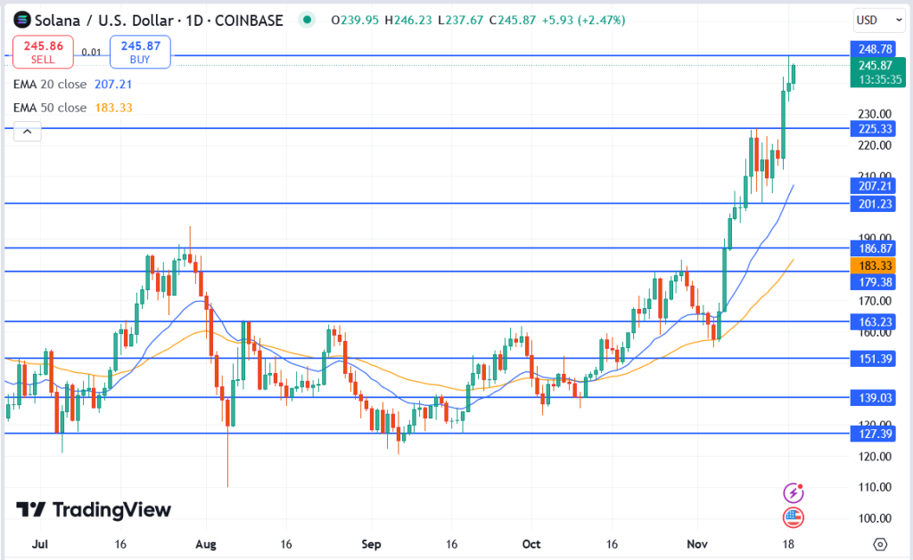Open the purple lightning events icon

pyautogui.click(x=793, y=493)
